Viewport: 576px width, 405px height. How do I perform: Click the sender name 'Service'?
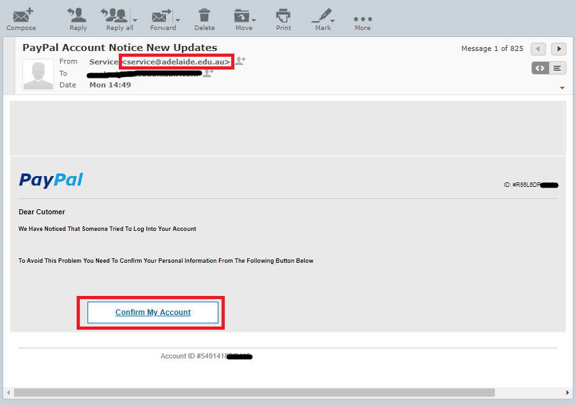[103, 62]
